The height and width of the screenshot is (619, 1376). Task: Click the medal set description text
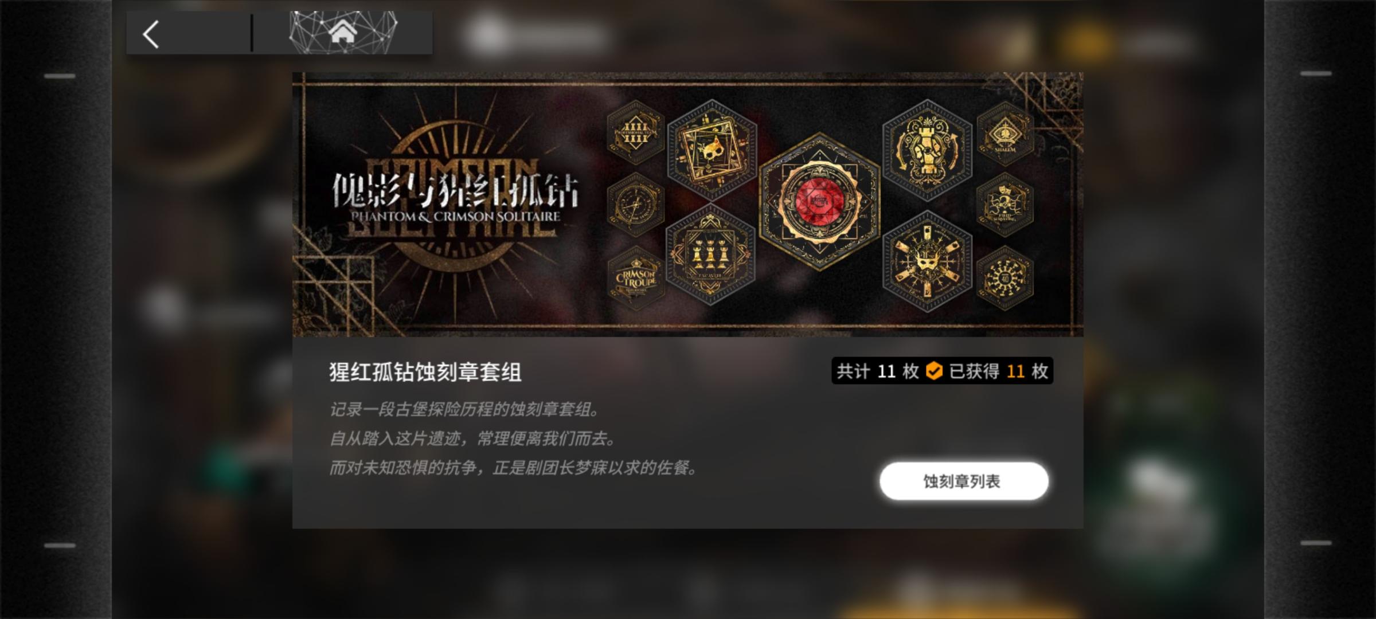click(514, 438)
